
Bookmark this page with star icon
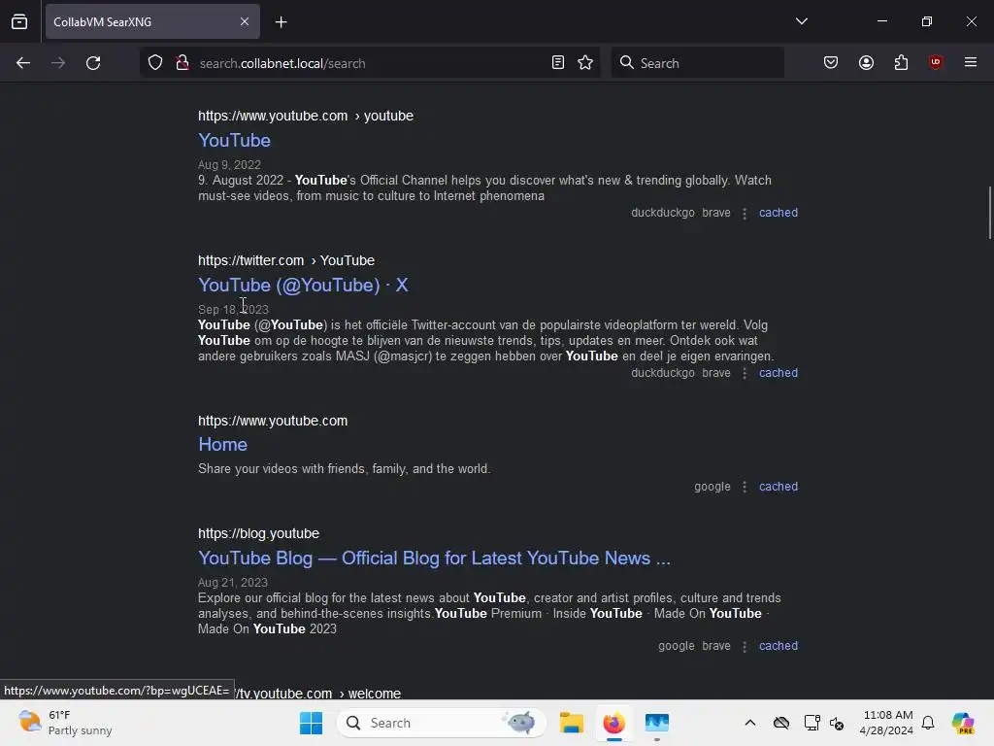click(x=585, y=63)
